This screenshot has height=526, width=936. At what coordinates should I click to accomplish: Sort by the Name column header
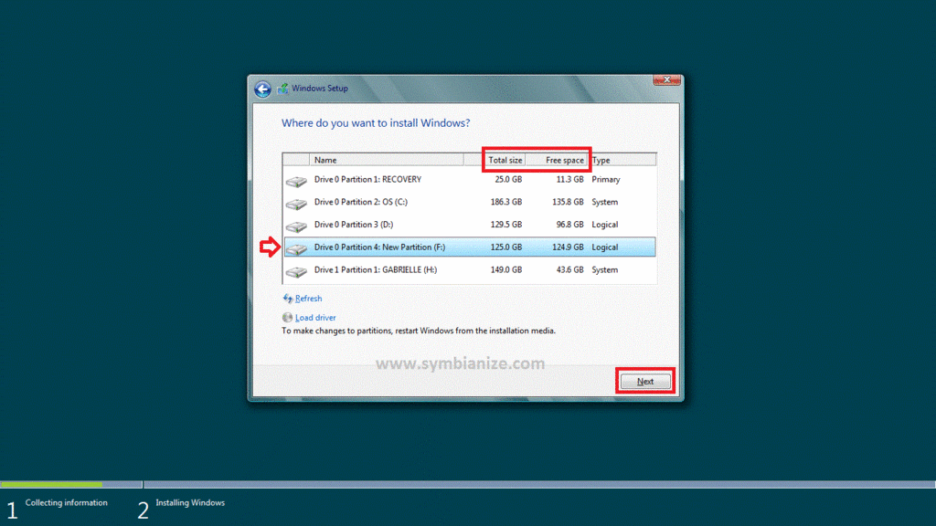click(x=387, y=160)
